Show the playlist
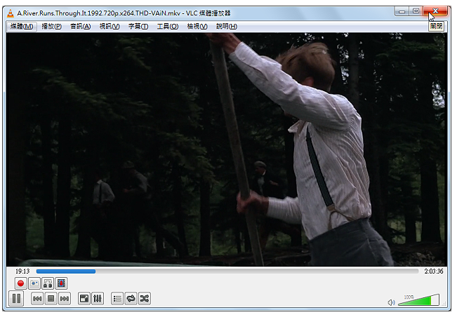This screenshot has height=317, width=457. tap(117, 299)
